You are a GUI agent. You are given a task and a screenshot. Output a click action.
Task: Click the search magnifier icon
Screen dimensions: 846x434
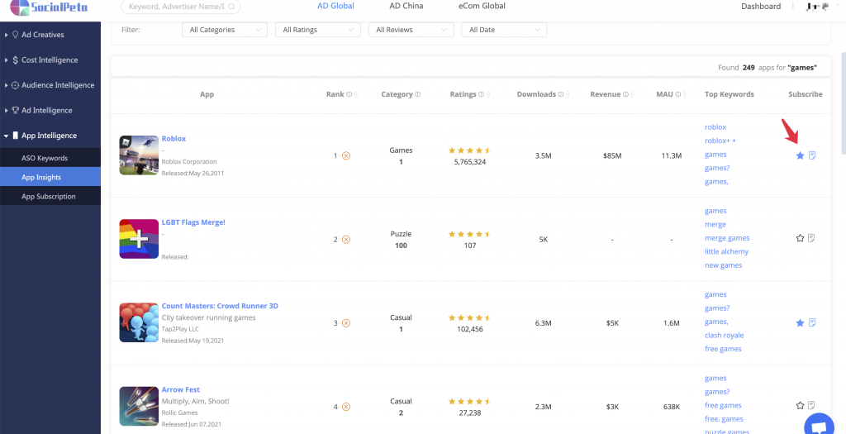[231, 7]
